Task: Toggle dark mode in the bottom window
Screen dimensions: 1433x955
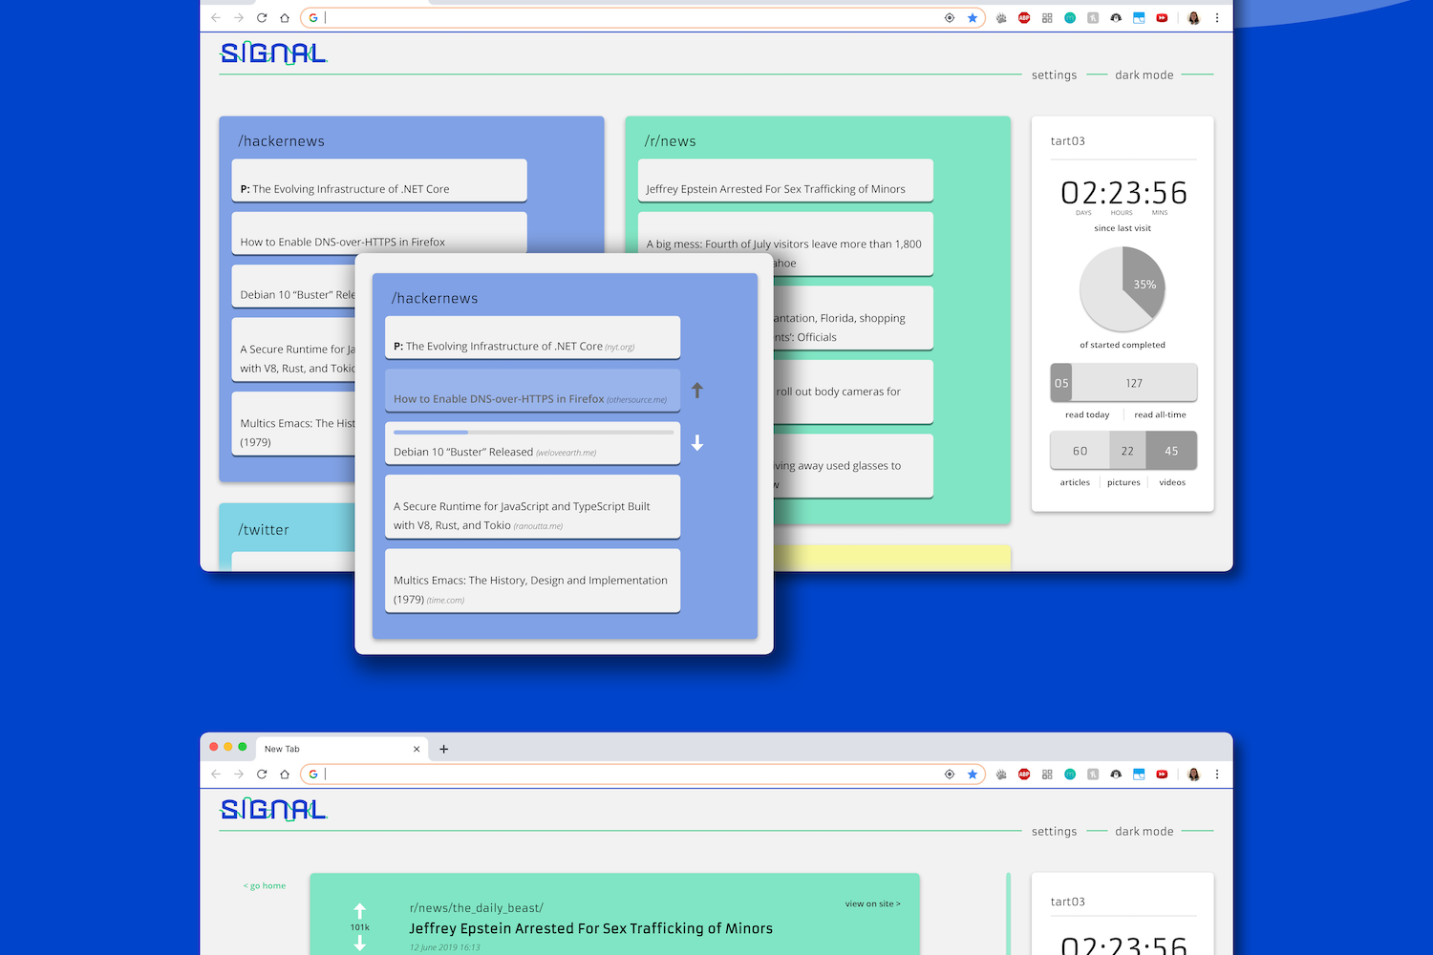Action: coord(1144,831)
